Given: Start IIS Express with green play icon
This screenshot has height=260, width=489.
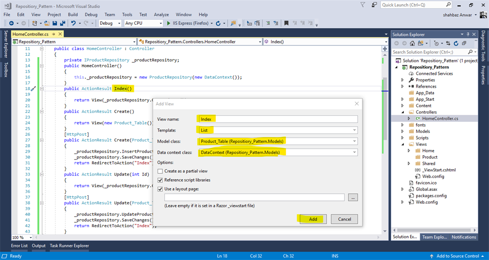Looking at the screenshot, I should 169,23.
